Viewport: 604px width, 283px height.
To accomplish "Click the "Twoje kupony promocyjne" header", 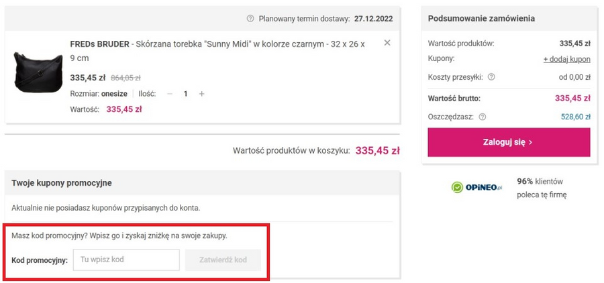I will coord(62,182).
